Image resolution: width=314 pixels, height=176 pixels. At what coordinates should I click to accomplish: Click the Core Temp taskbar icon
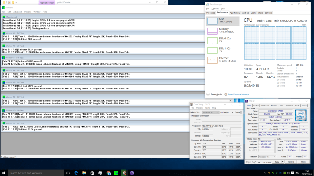[124, 173]
